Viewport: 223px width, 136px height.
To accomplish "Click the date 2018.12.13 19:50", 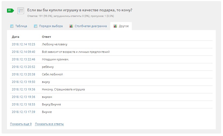I will [x=23, y=82].
